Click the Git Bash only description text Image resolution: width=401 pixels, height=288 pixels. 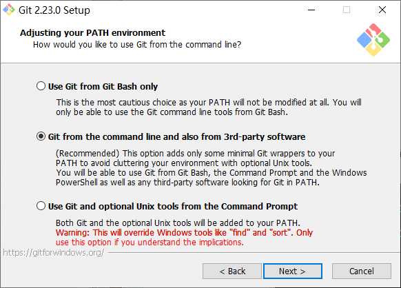click(209, 107)
